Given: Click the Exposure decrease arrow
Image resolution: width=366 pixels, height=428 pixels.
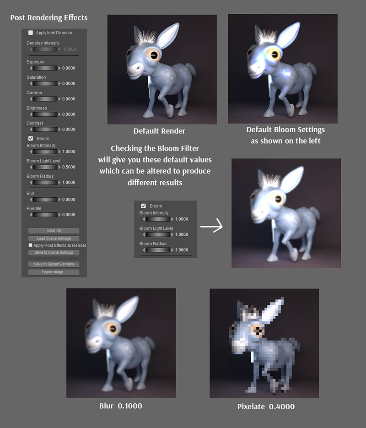Looking at the screenshot, I should [x=31, y=68].
